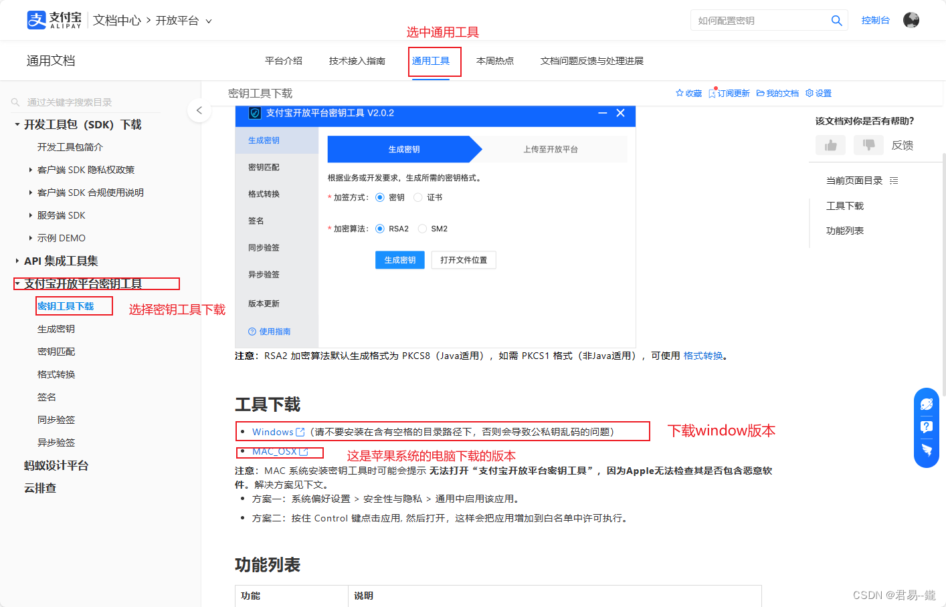The image size is (946, 607).
Task: Click the bottom icon in floating help widget
Action: click(x=927, y=450)
